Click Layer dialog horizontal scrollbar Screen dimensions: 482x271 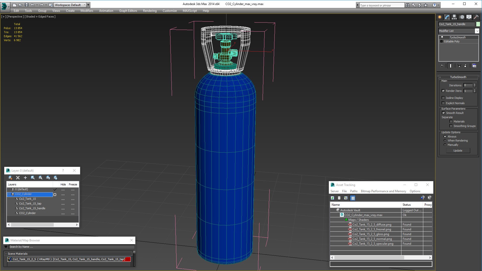(43, 225)
